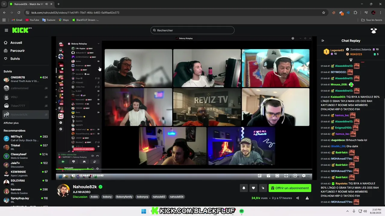385x216 pixels.
Task: Click Kaidoo003 username in chat
Action: coord(338,97)
